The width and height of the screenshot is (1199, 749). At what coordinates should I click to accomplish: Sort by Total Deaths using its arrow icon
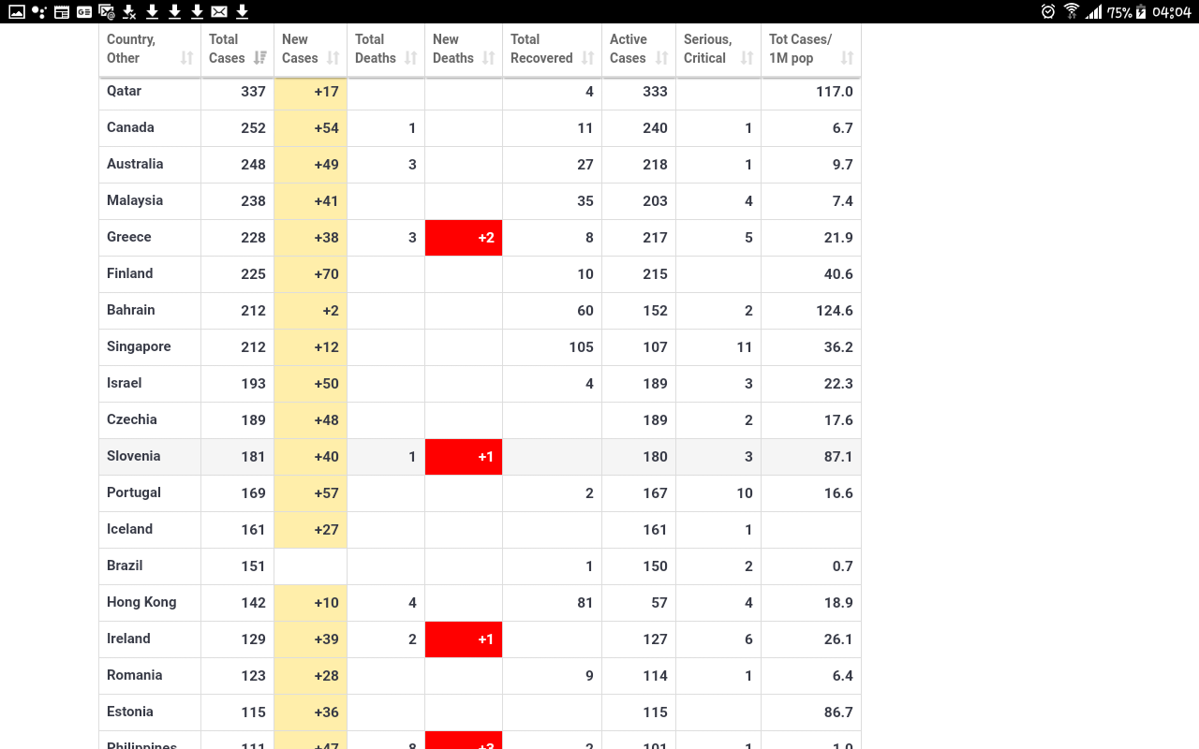pyautogui.click(x=410, y=58)
